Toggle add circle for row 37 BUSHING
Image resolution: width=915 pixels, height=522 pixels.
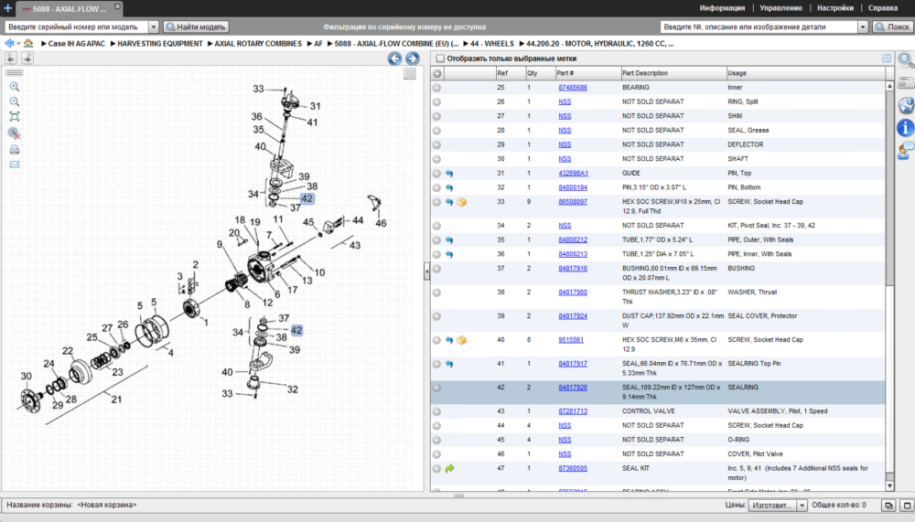(436, 269)
